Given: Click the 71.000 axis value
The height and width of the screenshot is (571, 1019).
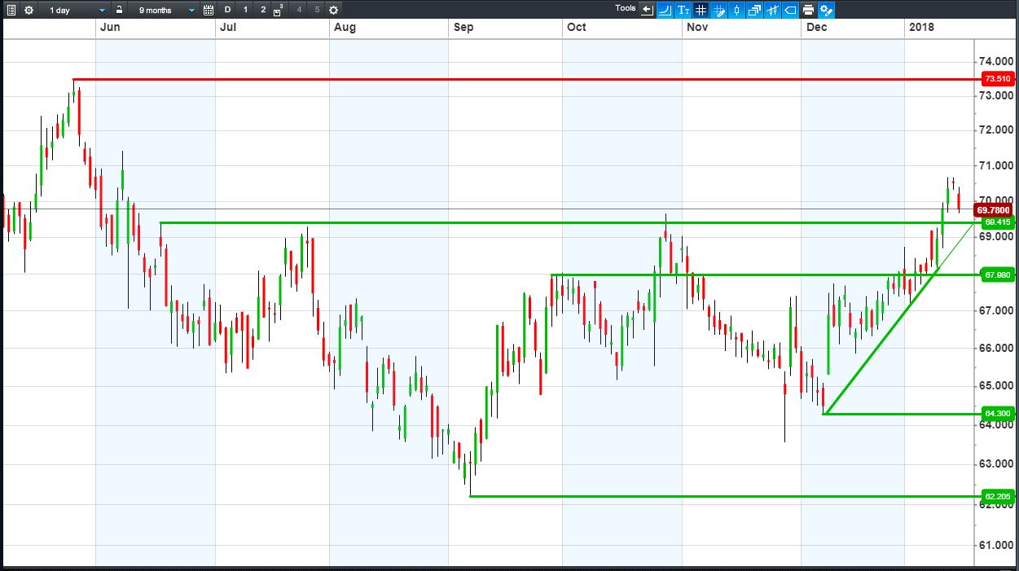Looking at the screenshot, I should pyautogui.click(x=995, y=165).
